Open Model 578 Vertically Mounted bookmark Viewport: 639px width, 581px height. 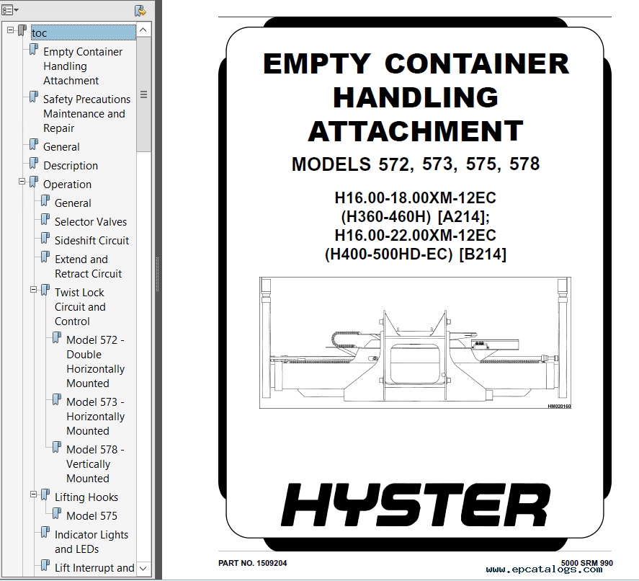[95, 464]
